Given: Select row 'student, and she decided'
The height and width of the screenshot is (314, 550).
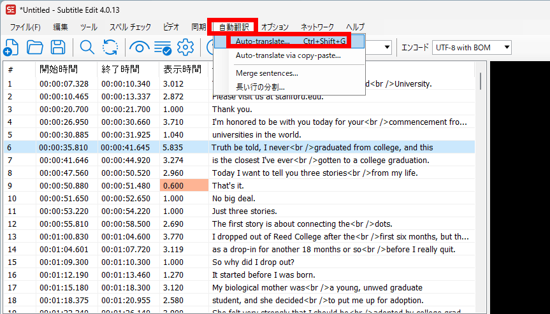Looking at the screenshot, I should pyautogui.click(x=239, y=301).
